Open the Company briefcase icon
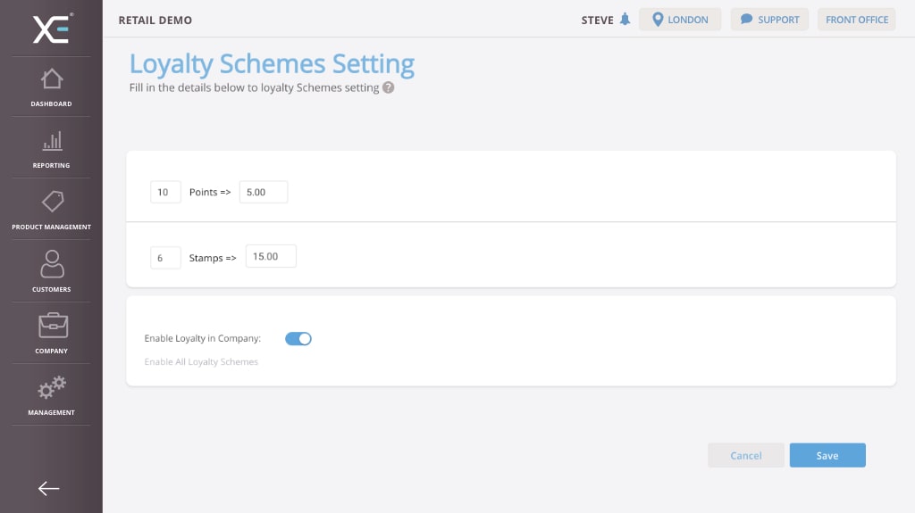 click(x=53, y=326)
